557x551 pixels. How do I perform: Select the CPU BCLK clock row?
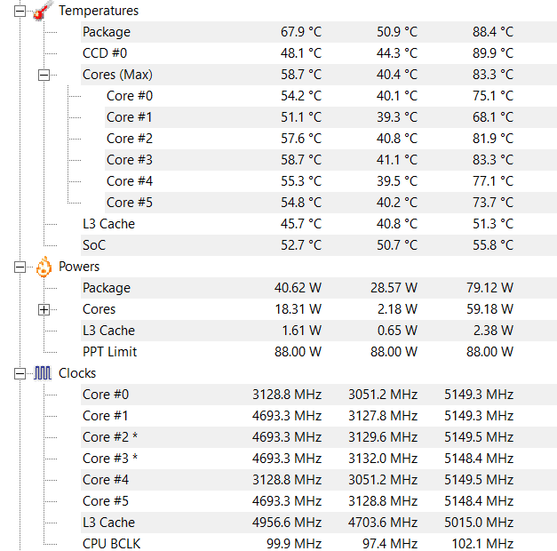coord(111,544)
